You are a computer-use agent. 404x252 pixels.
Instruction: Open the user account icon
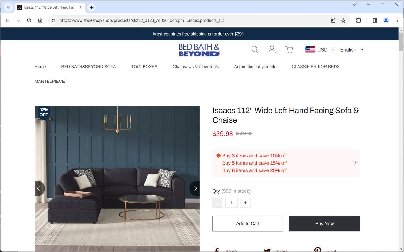tap(272, 50)
